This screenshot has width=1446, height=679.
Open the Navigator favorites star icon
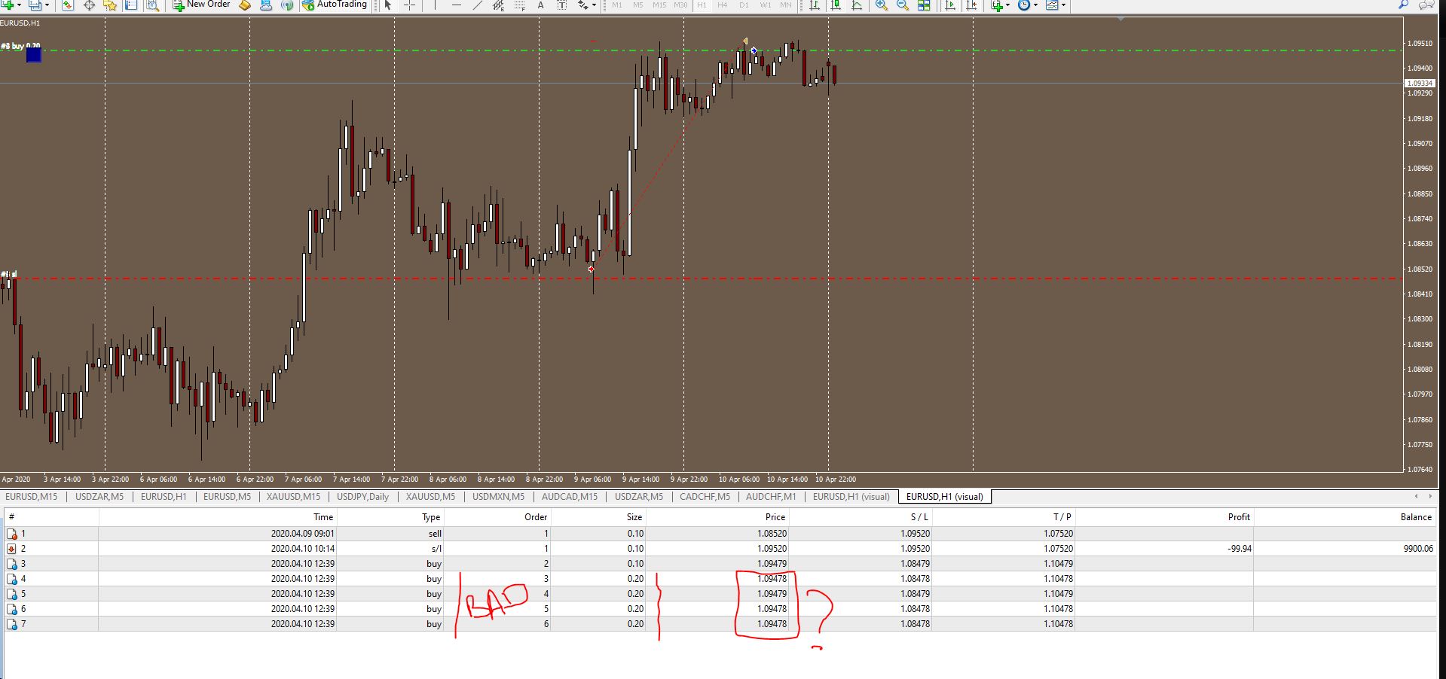110,5
